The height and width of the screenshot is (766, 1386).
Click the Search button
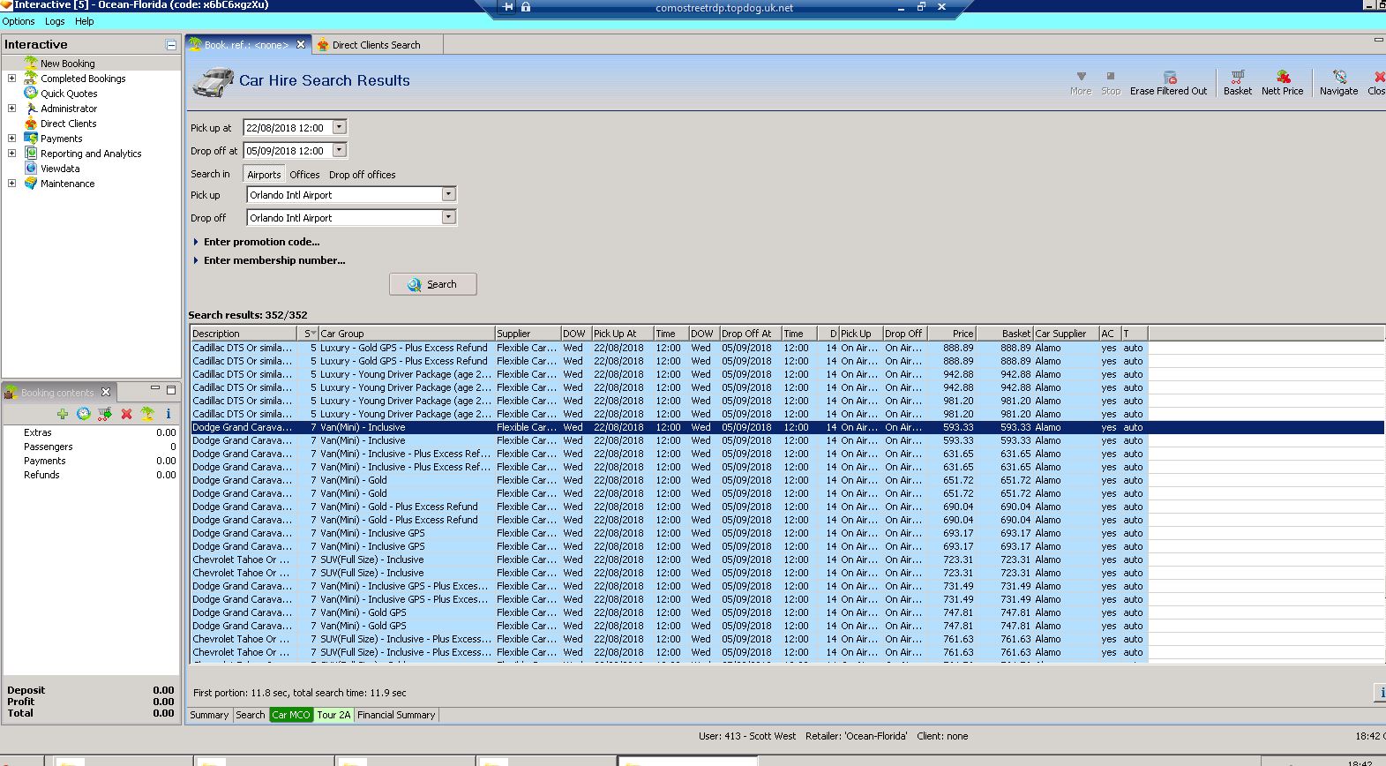click(x=433, y=284)
